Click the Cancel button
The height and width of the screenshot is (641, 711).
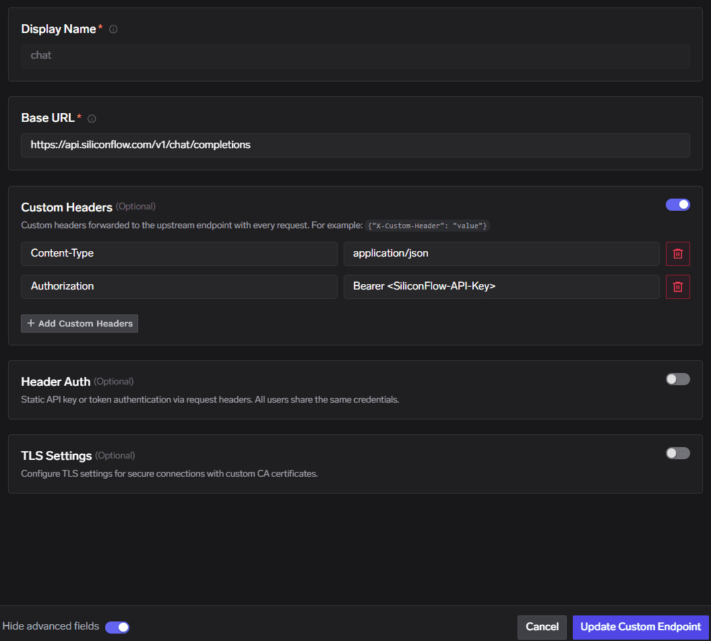point(542,627)
